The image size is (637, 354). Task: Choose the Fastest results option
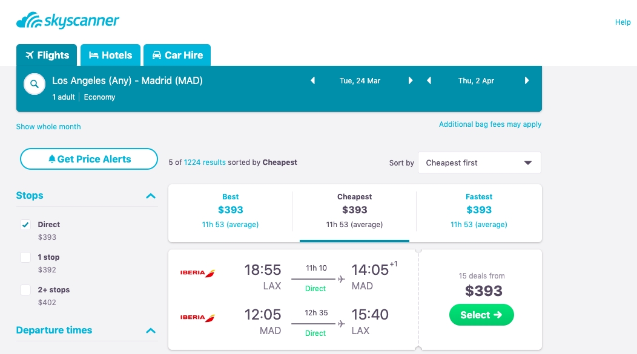click(x=479, y=210)
